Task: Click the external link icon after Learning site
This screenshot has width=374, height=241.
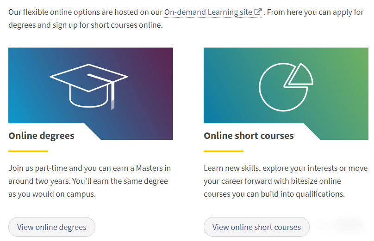Action: [258, 12]
